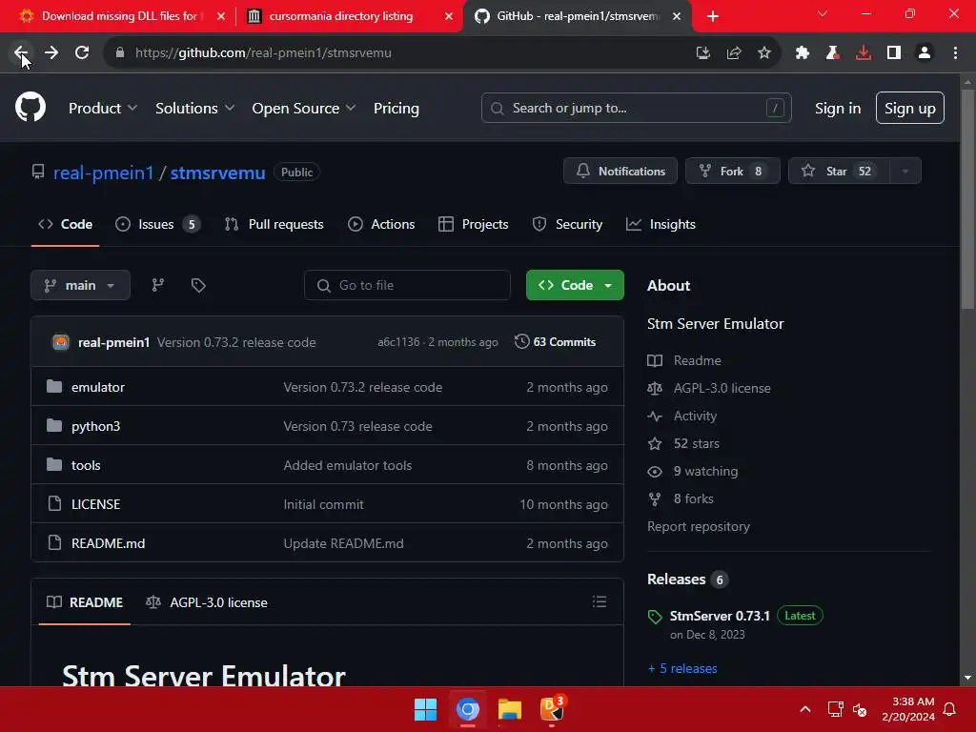Expand the Open Source menu
Screen dimensions: 976x732
coord(304,109)
